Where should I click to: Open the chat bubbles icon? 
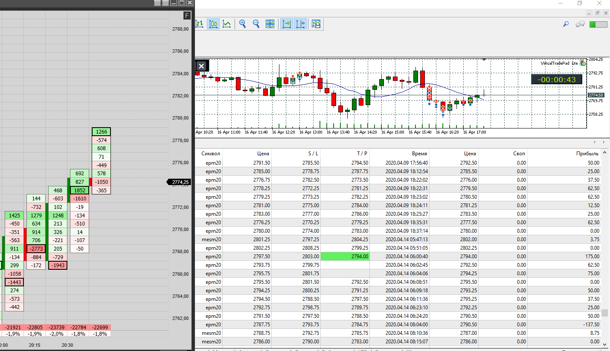tap(580, 24)
